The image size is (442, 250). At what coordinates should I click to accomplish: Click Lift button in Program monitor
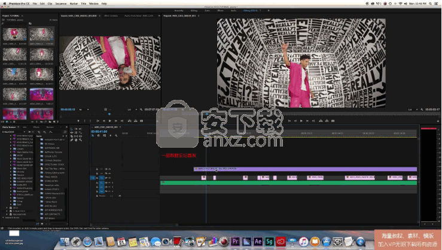(321, 121)
